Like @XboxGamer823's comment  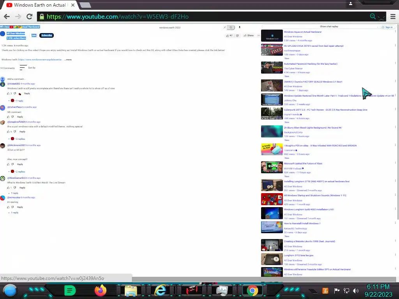(x=8, y=188)
